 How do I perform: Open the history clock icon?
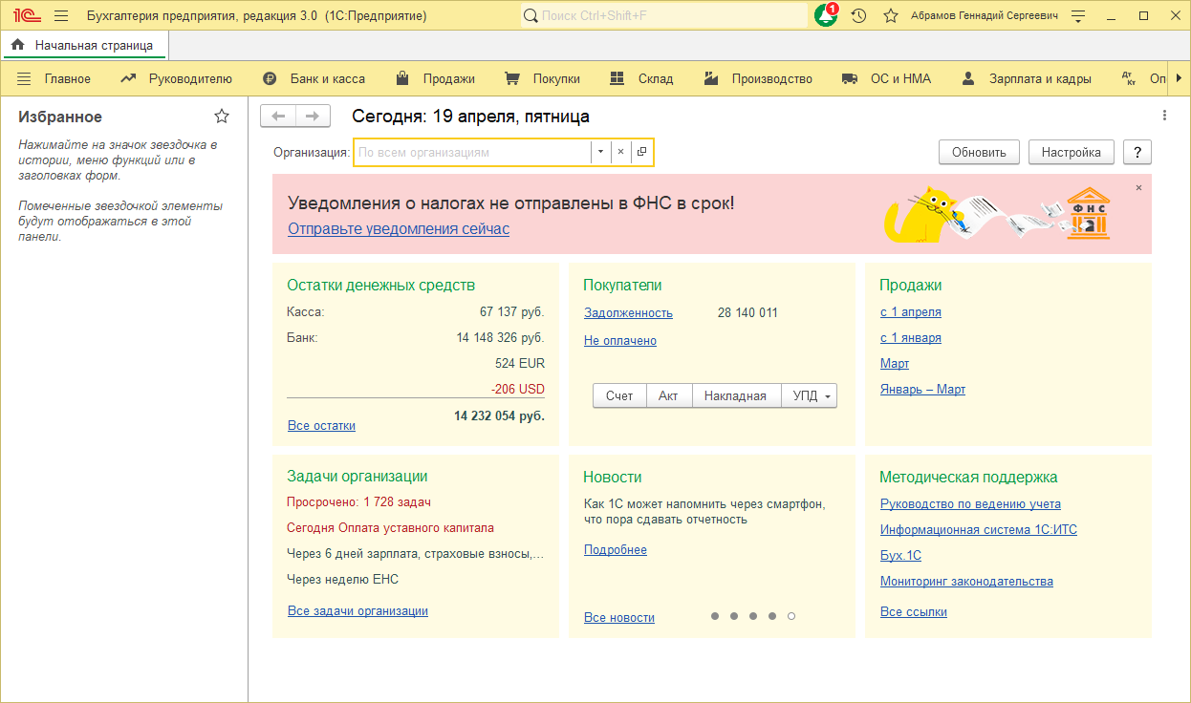coord(859,16)
